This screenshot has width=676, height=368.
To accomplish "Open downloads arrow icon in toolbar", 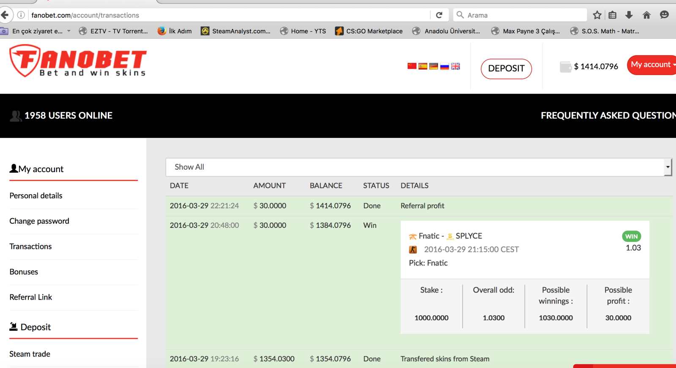I will tap(629, 15).
